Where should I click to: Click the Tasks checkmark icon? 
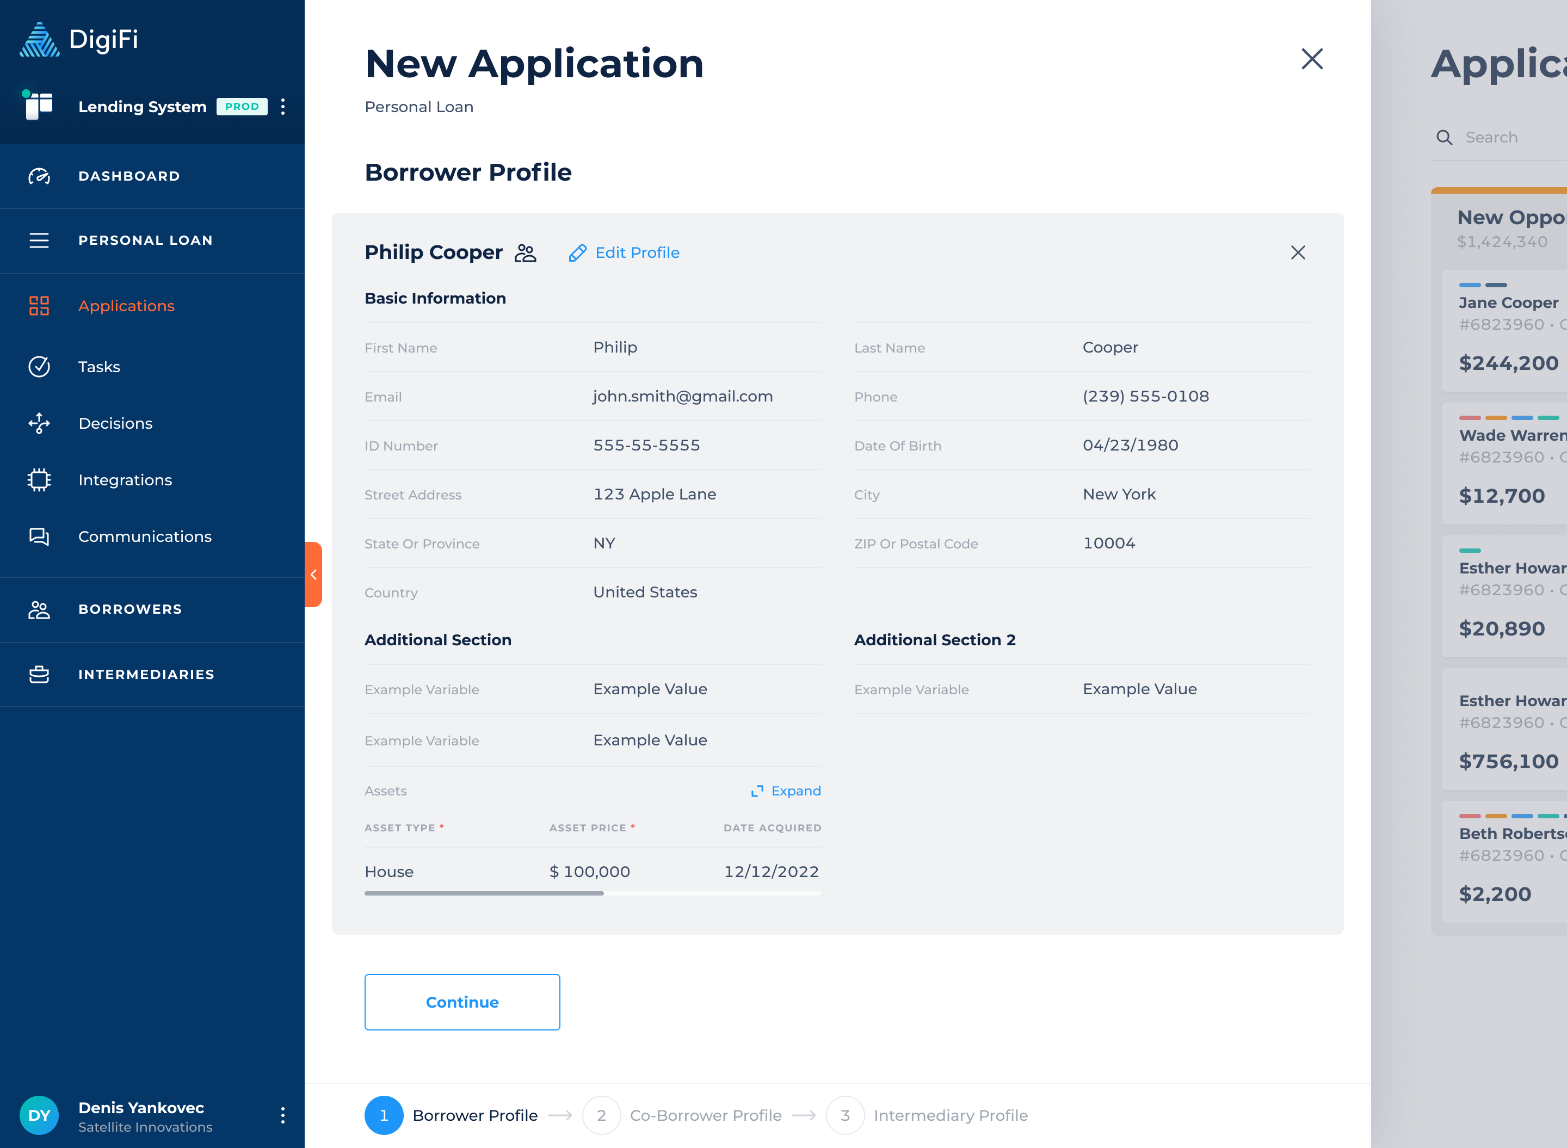(x=39, y=367)
